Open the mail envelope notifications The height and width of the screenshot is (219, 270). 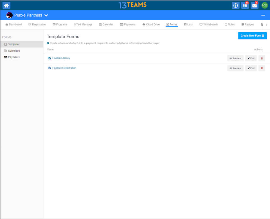[255, 5]
